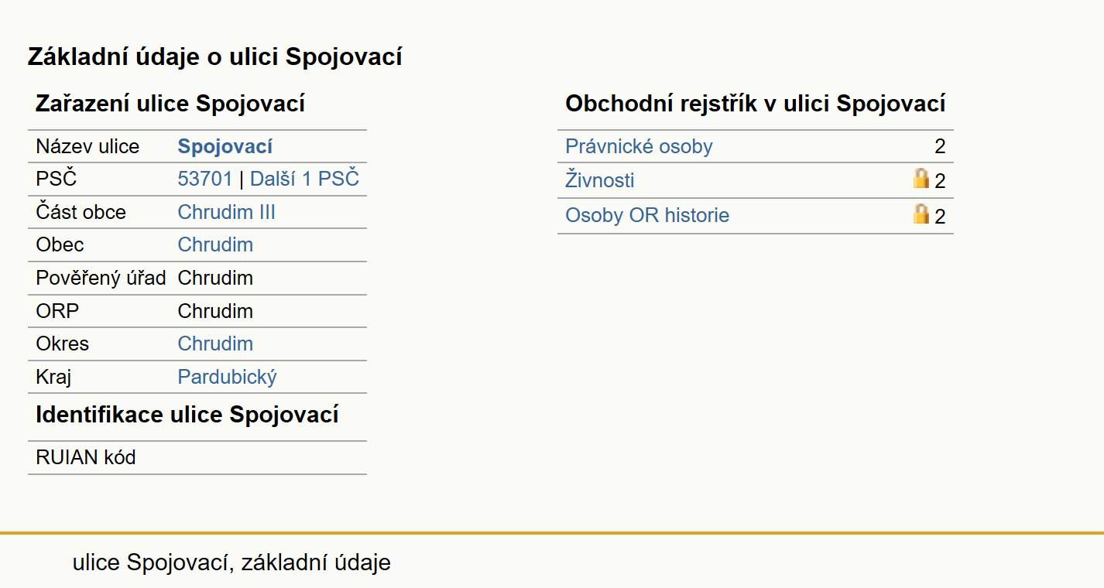The height and width of the screenshot is (588, 1104).
Task: Click Obchodní rejstřík v ulici Spojovací heading
Action: [756, 104]
